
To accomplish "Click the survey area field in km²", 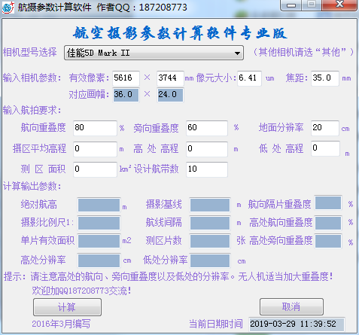I will [x=95, y=169].
